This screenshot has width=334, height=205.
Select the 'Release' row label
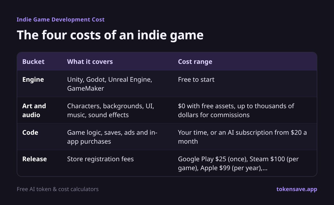(x=35, y=159)
